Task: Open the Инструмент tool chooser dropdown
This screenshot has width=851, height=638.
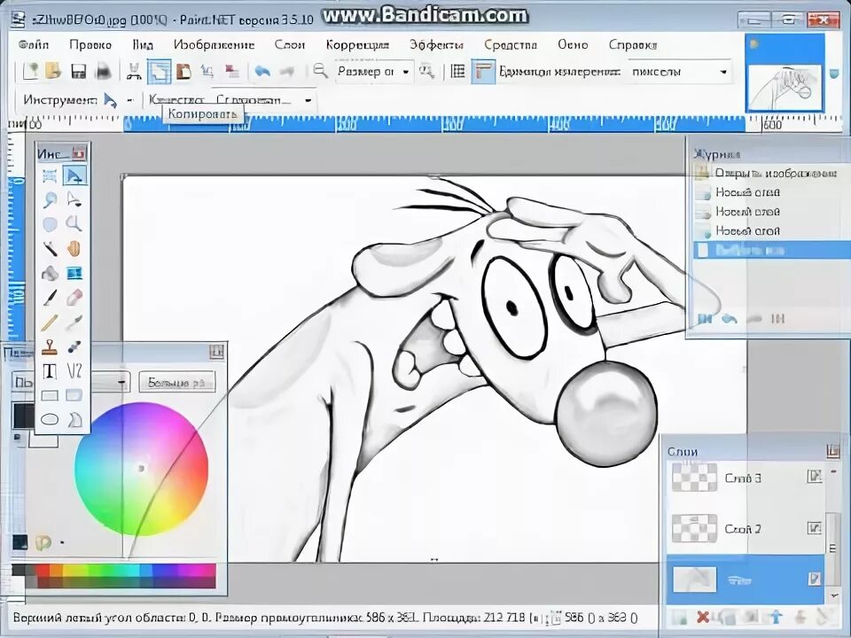Action: coord(129,100)
